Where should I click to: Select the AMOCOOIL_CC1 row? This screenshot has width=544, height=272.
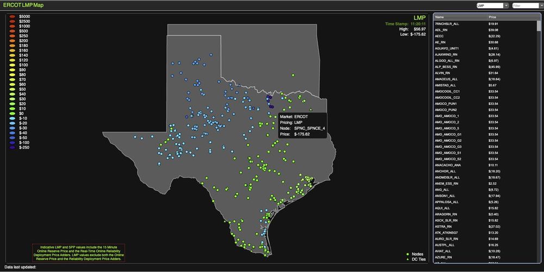485,91
